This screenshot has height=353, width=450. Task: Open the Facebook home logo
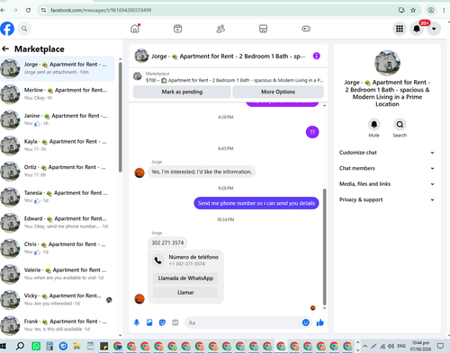(x=7, y=29)
